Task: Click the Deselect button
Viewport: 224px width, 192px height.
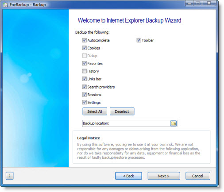Action: (122, 111)
